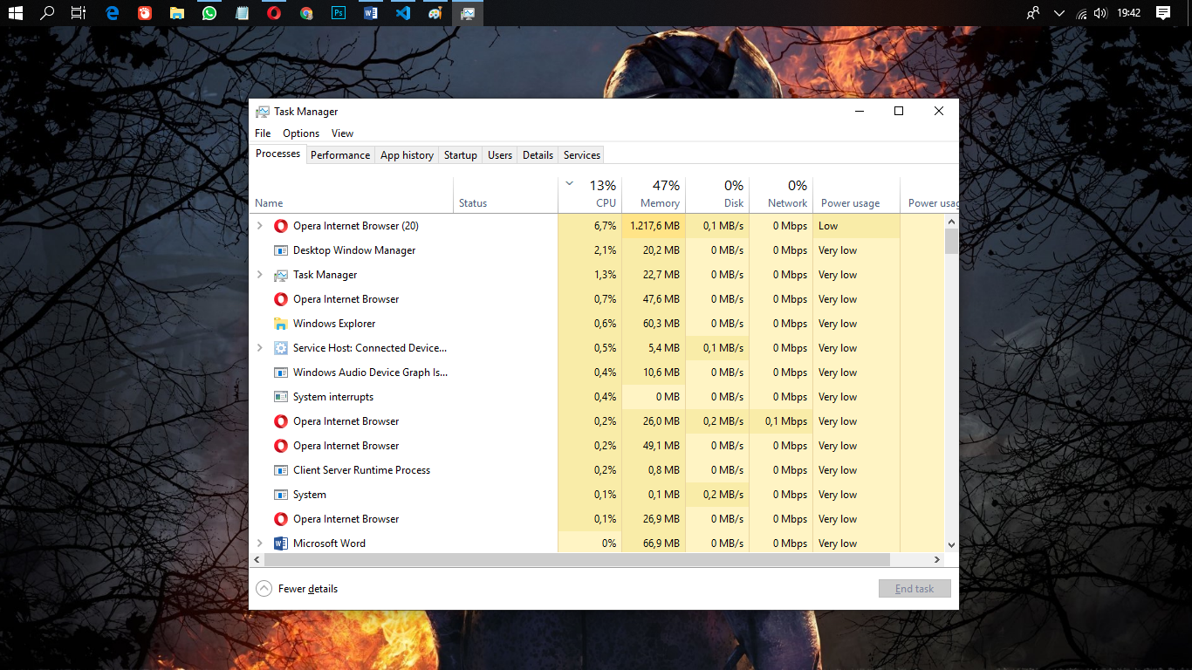Open the Windows Start menu

click(15, 13)
